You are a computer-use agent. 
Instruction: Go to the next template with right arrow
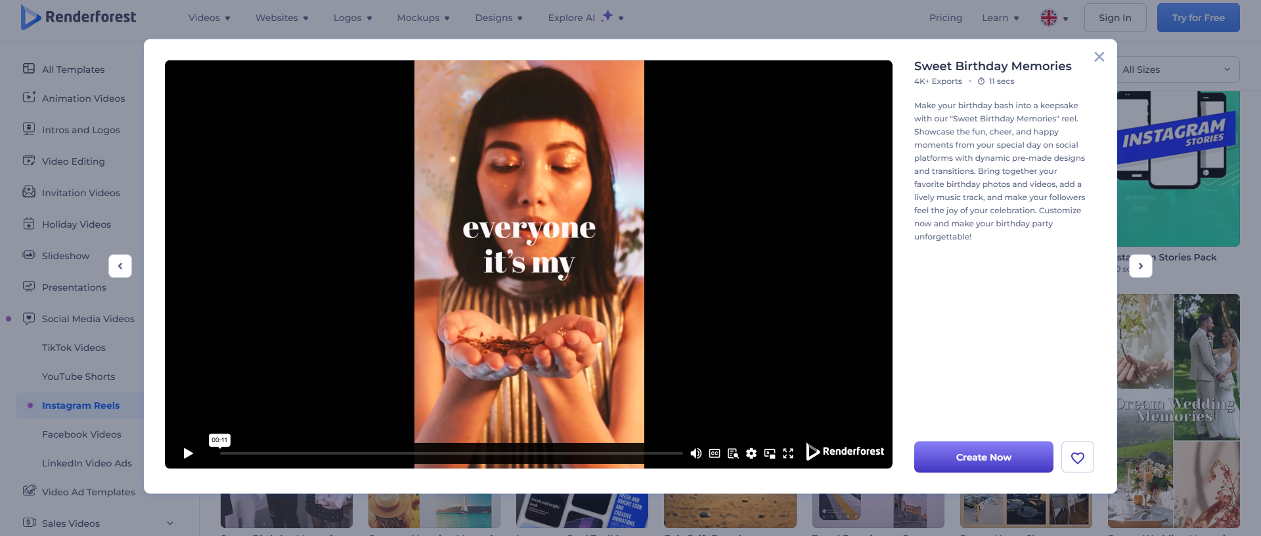pos(1141,266)
